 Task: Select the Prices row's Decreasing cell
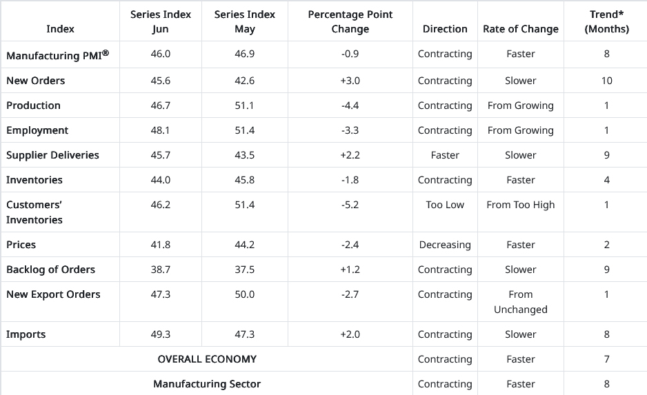coord(445,245)
